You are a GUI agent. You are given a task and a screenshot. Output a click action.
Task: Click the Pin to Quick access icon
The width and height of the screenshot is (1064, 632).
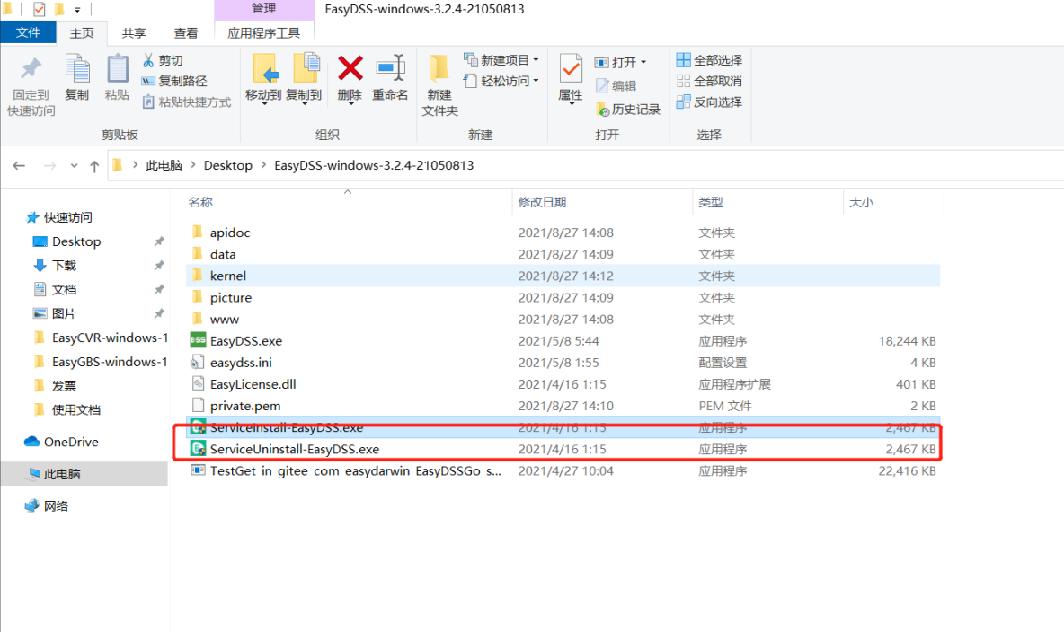click(x=31, y=68)
